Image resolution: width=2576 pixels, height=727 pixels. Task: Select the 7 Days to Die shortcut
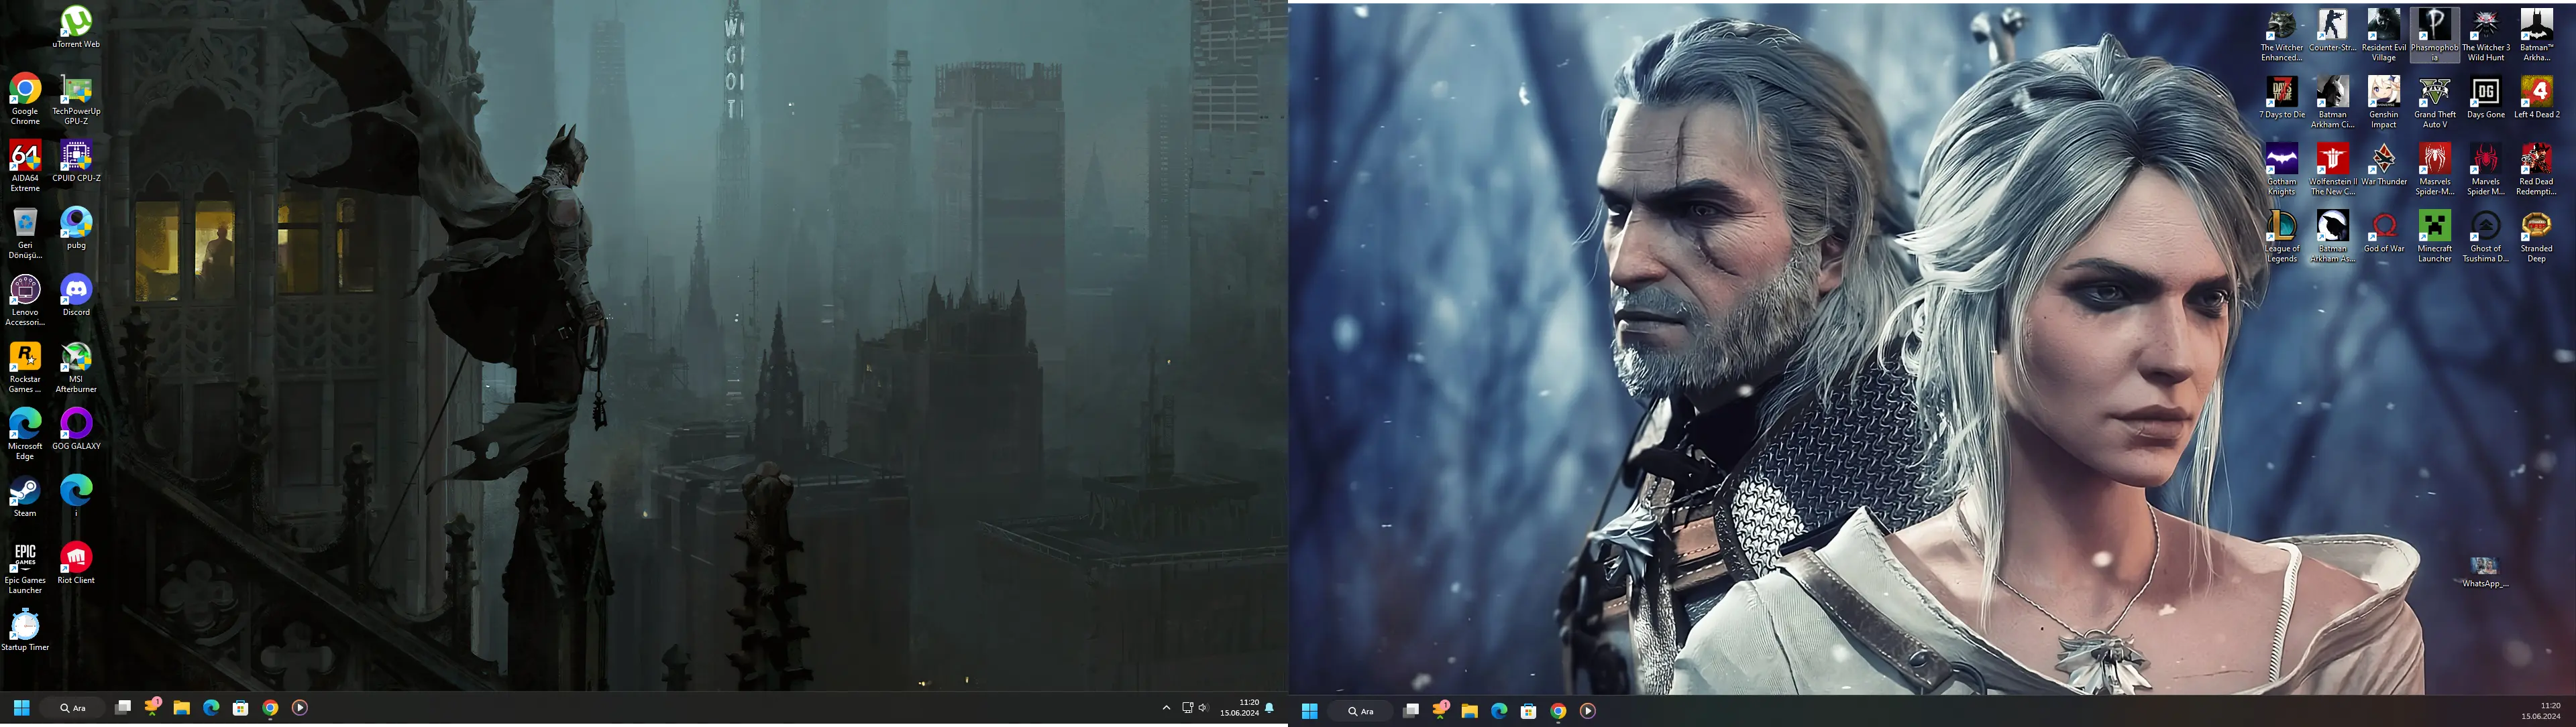click(2282, 97)
